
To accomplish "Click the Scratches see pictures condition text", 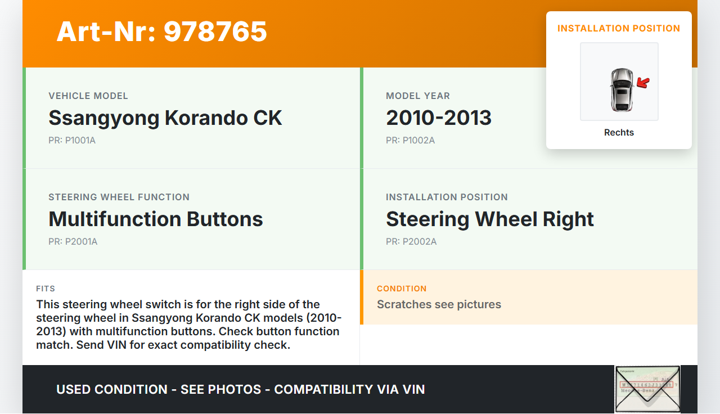I will point(439,304).
